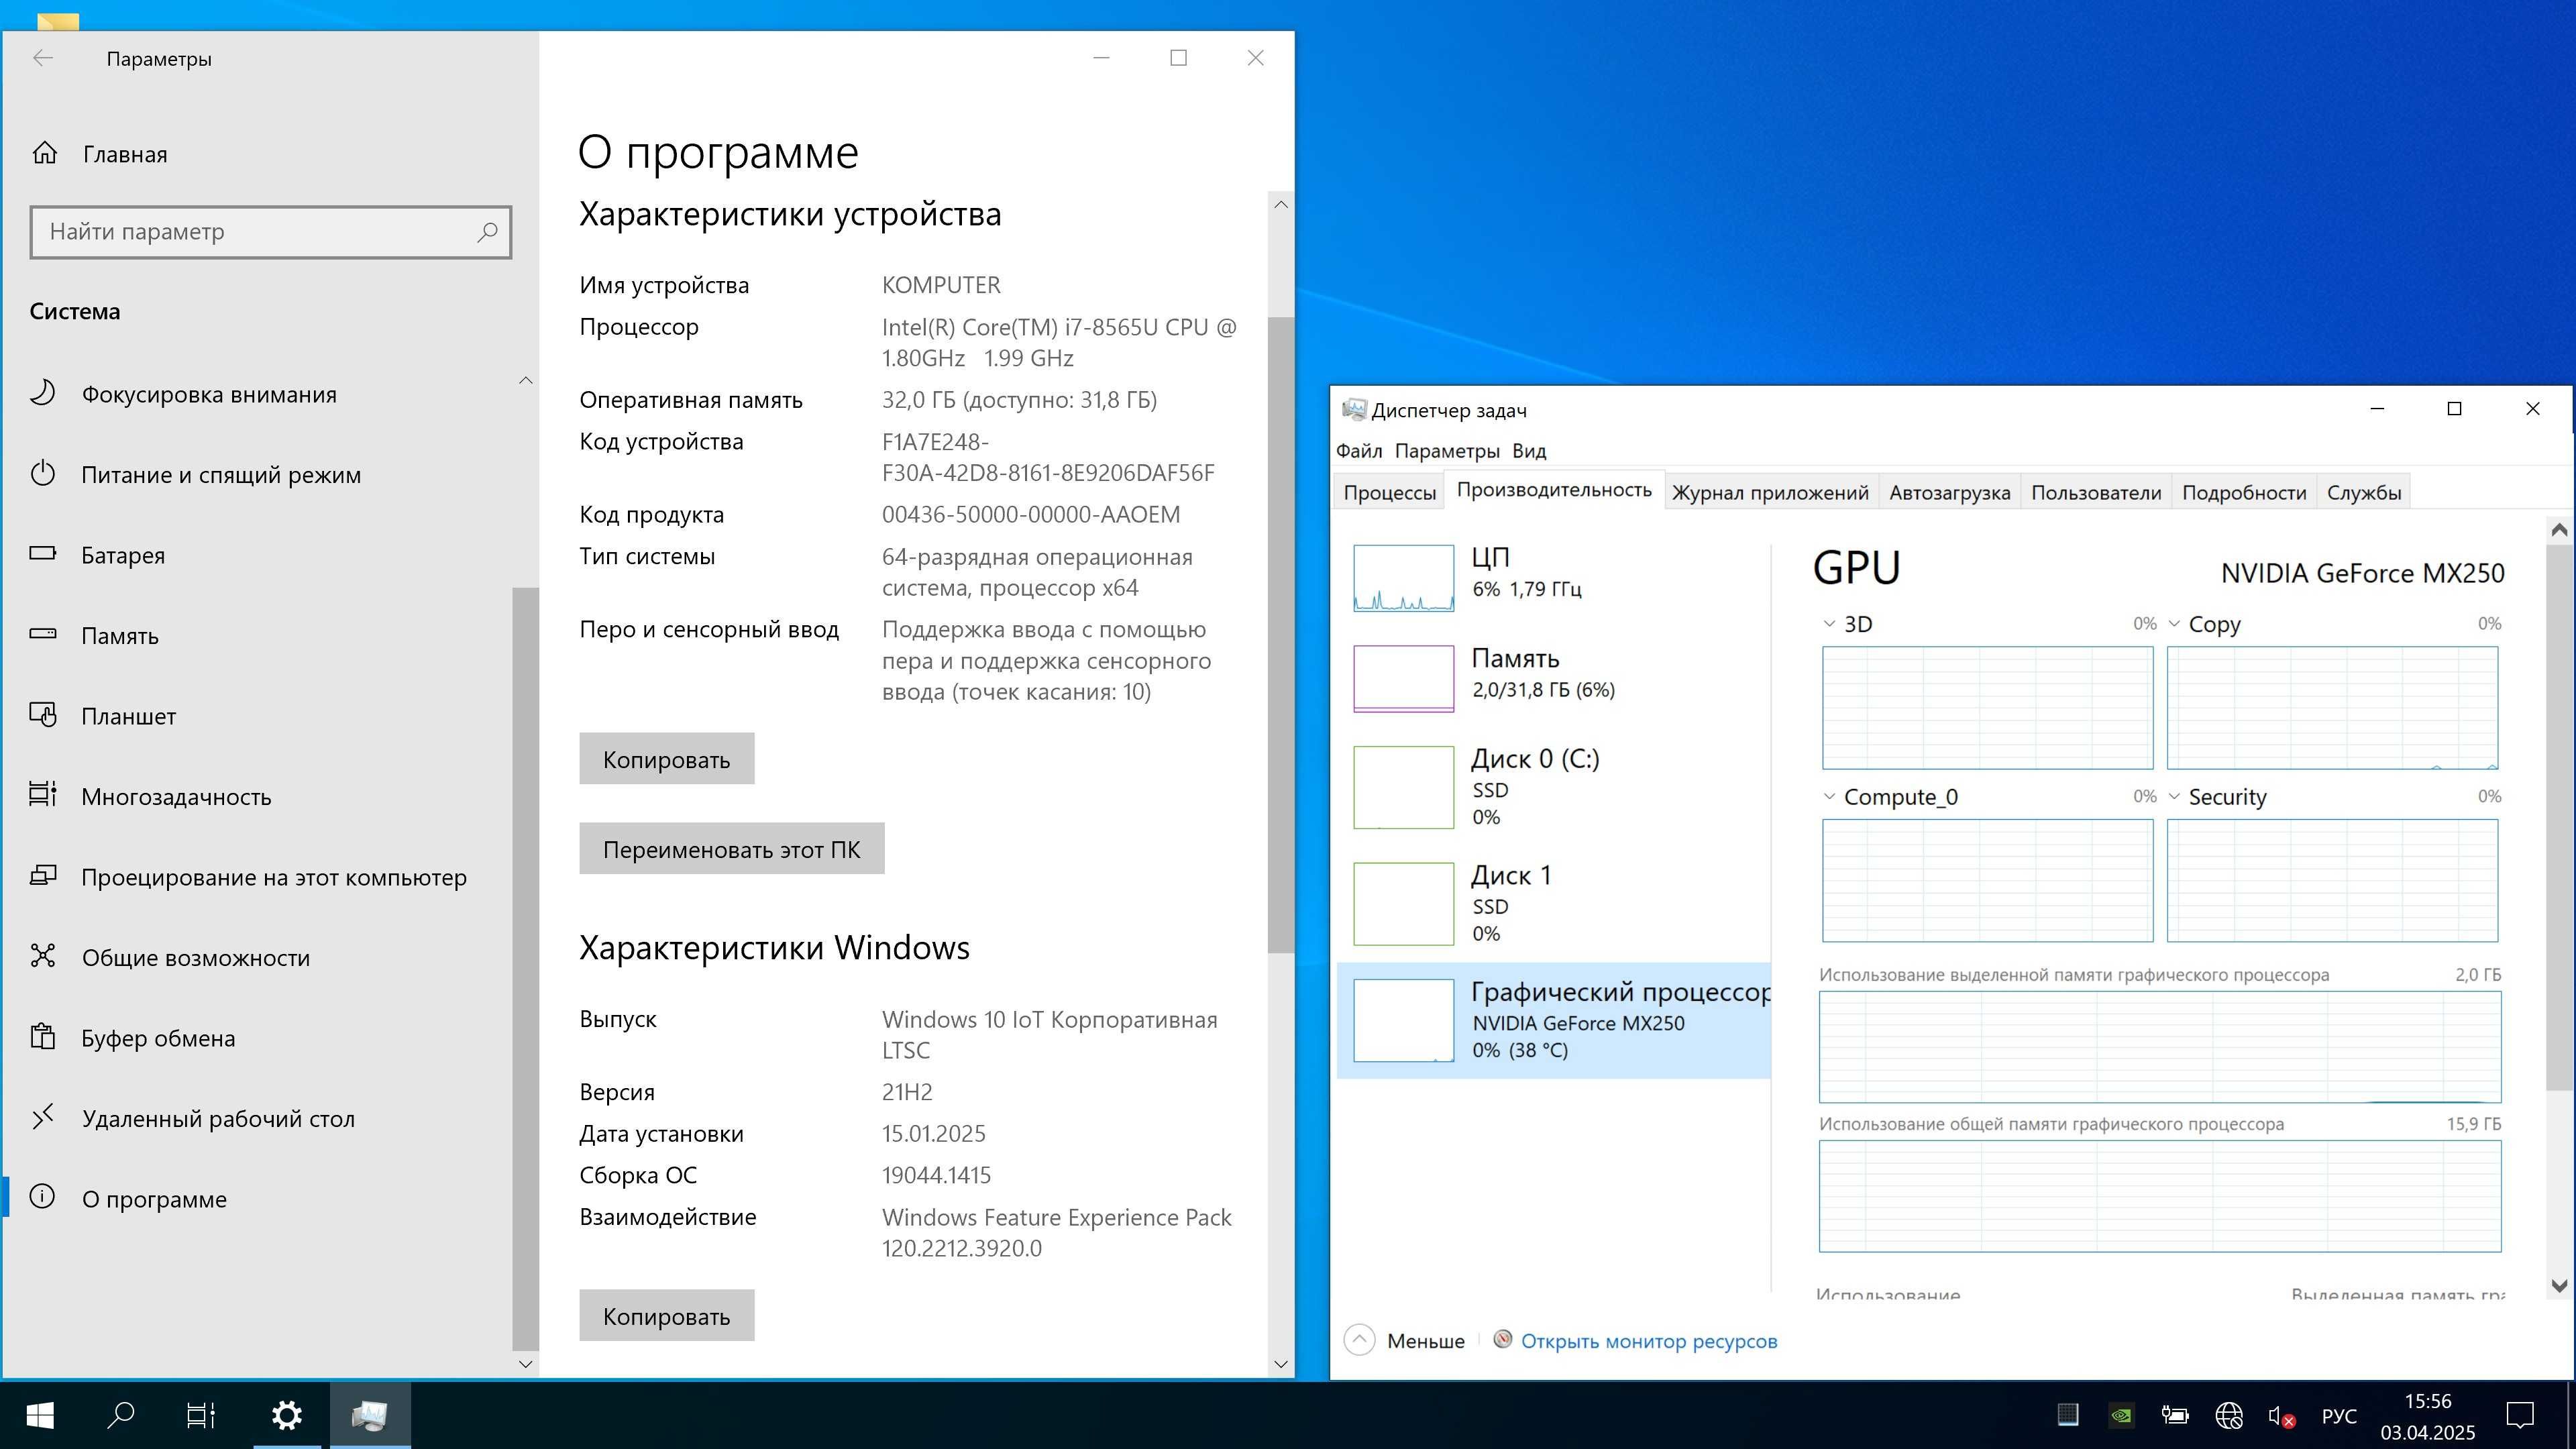This screenshot has height=1449, width=2576.
Task: Open Питание и спящий режим power icon
Action: 43,473
